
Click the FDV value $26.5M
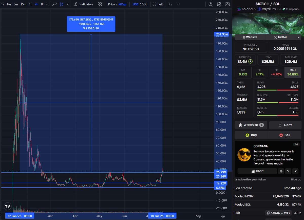click(x=268, y=61)
